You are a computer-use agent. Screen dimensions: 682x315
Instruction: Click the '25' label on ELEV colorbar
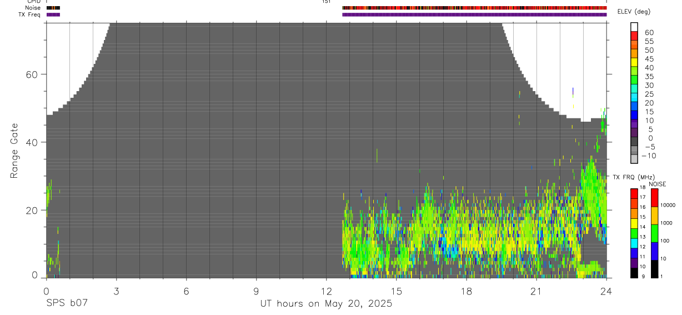(x=649, y=94)
